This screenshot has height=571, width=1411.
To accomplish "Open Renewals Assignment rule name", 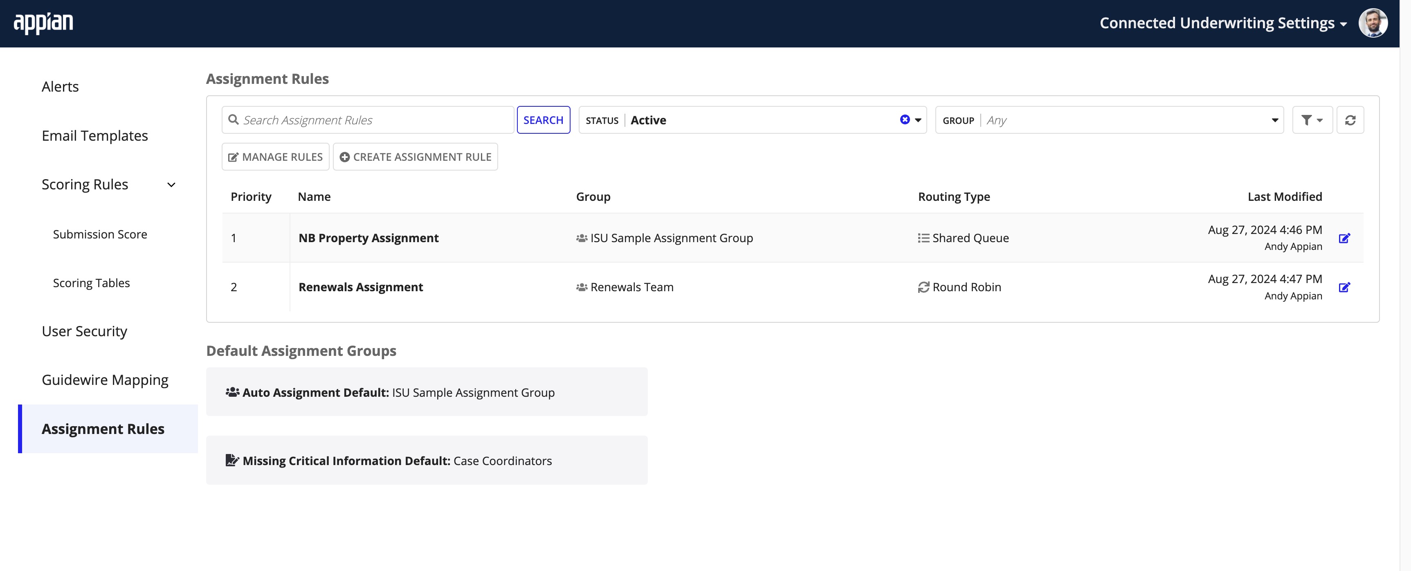I will point(360,287).
